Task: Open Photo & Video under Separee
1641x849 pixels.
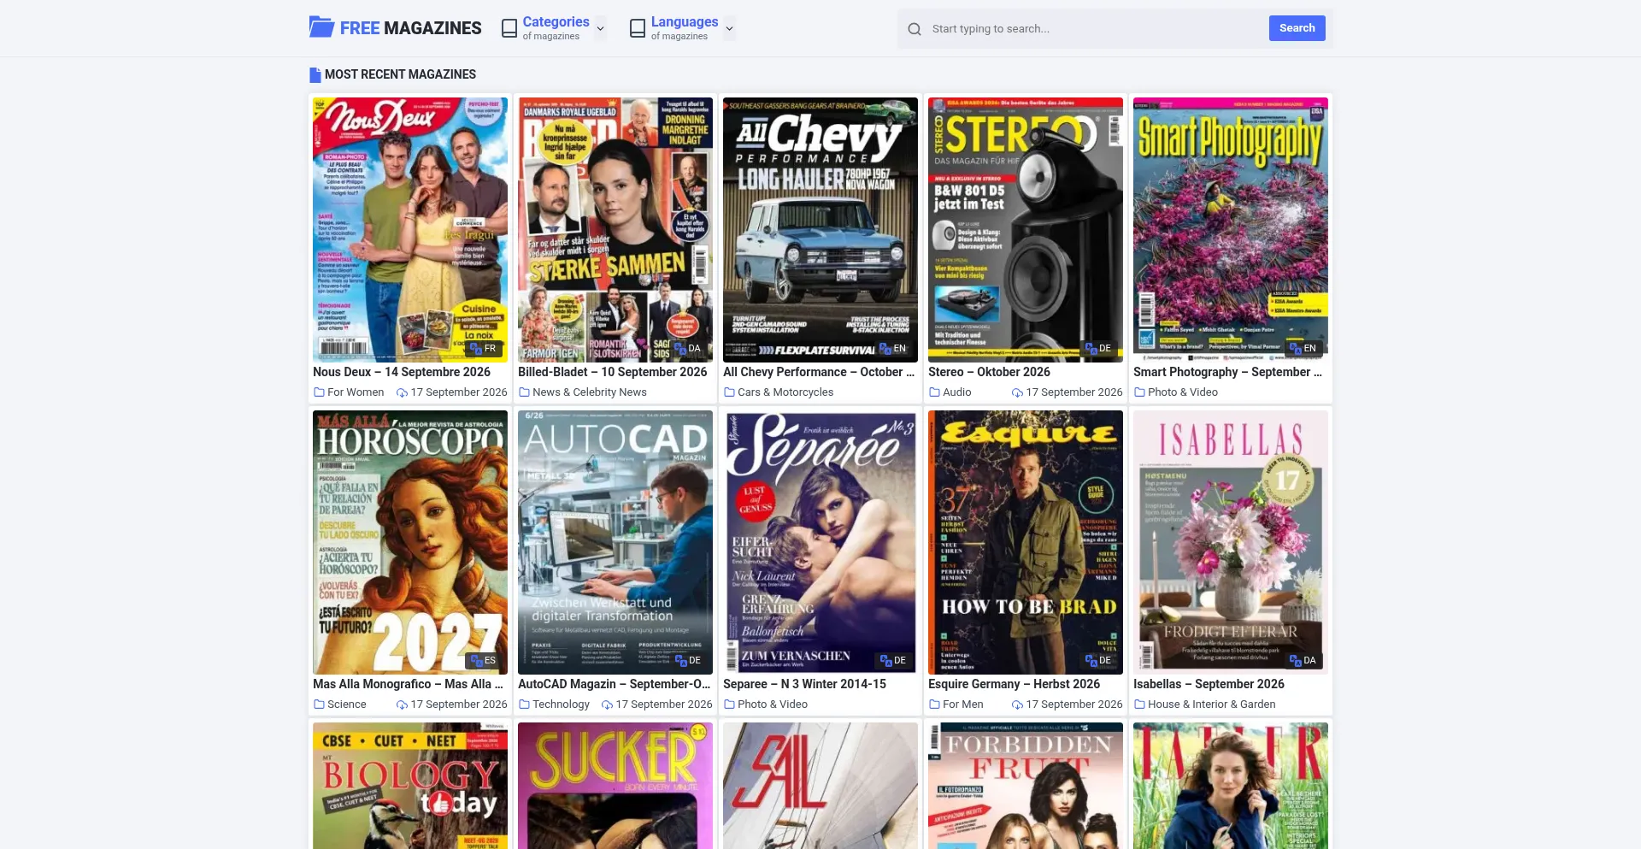Action: (x=773, y=705)
